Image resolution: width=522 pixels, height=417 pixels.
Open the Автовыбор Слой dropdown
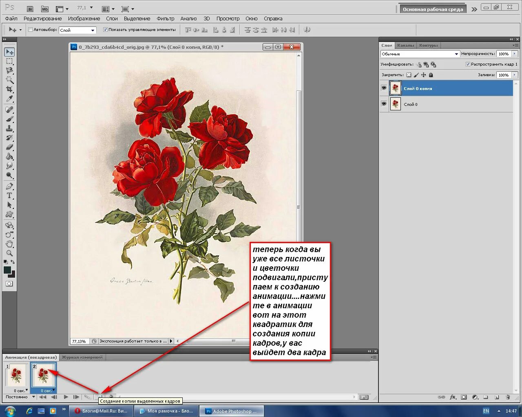pyautogui.click(x=77, y=30)
